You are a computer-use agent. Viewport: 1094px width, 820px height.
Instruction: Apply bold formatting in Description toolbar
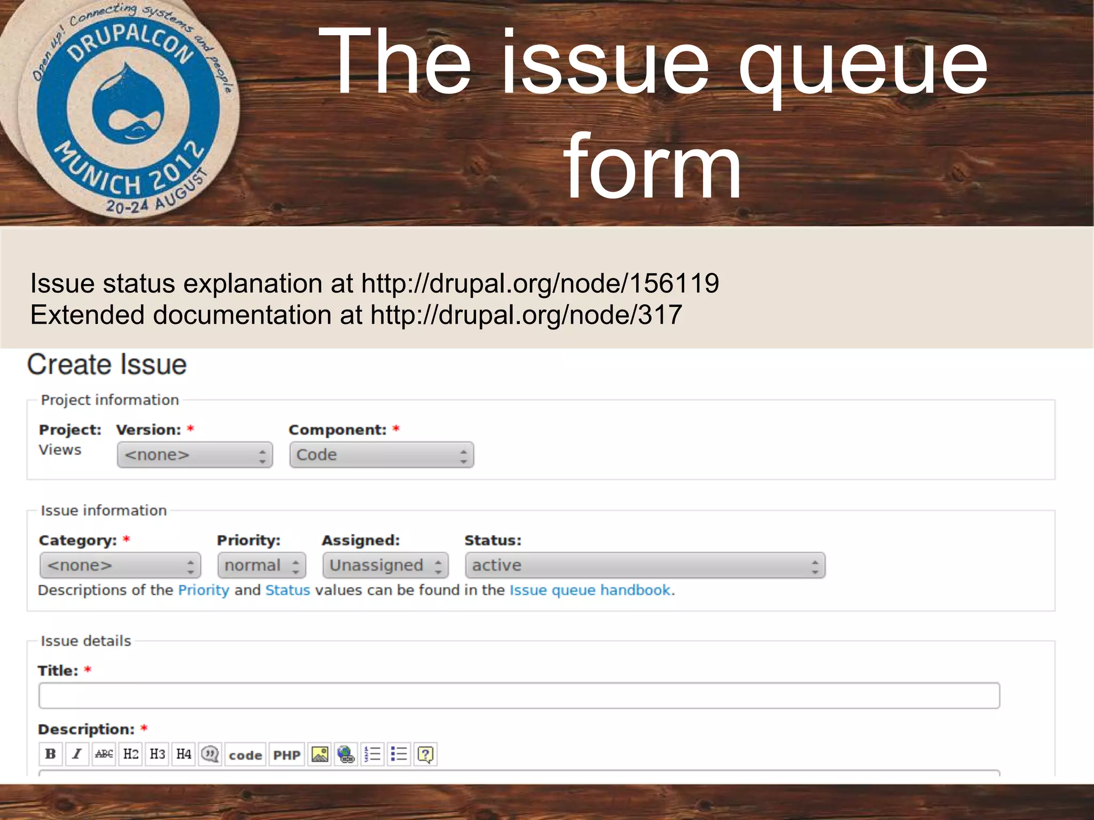tap(51, 754)
